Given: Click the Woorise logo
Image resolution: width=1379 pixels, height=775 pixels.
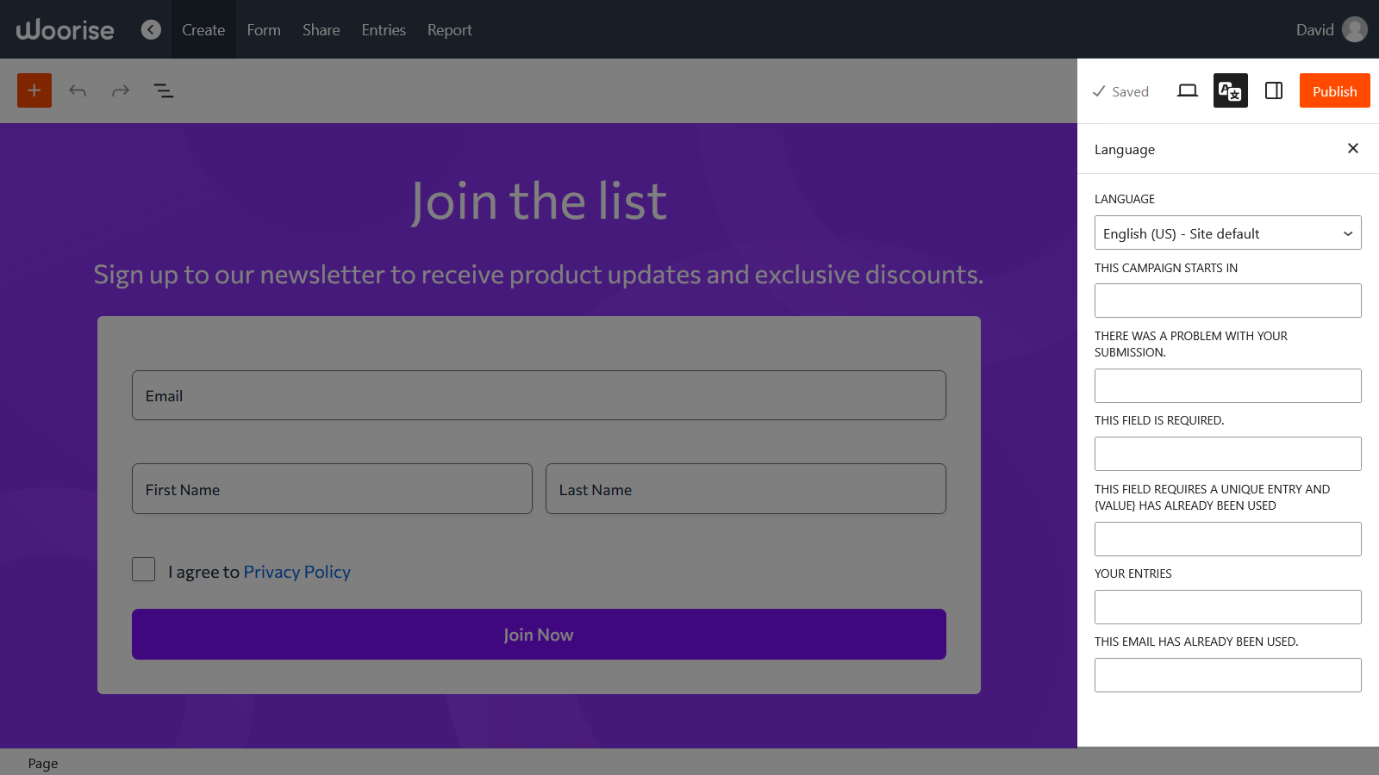Looking at the screenshot, I should (66, 30).
